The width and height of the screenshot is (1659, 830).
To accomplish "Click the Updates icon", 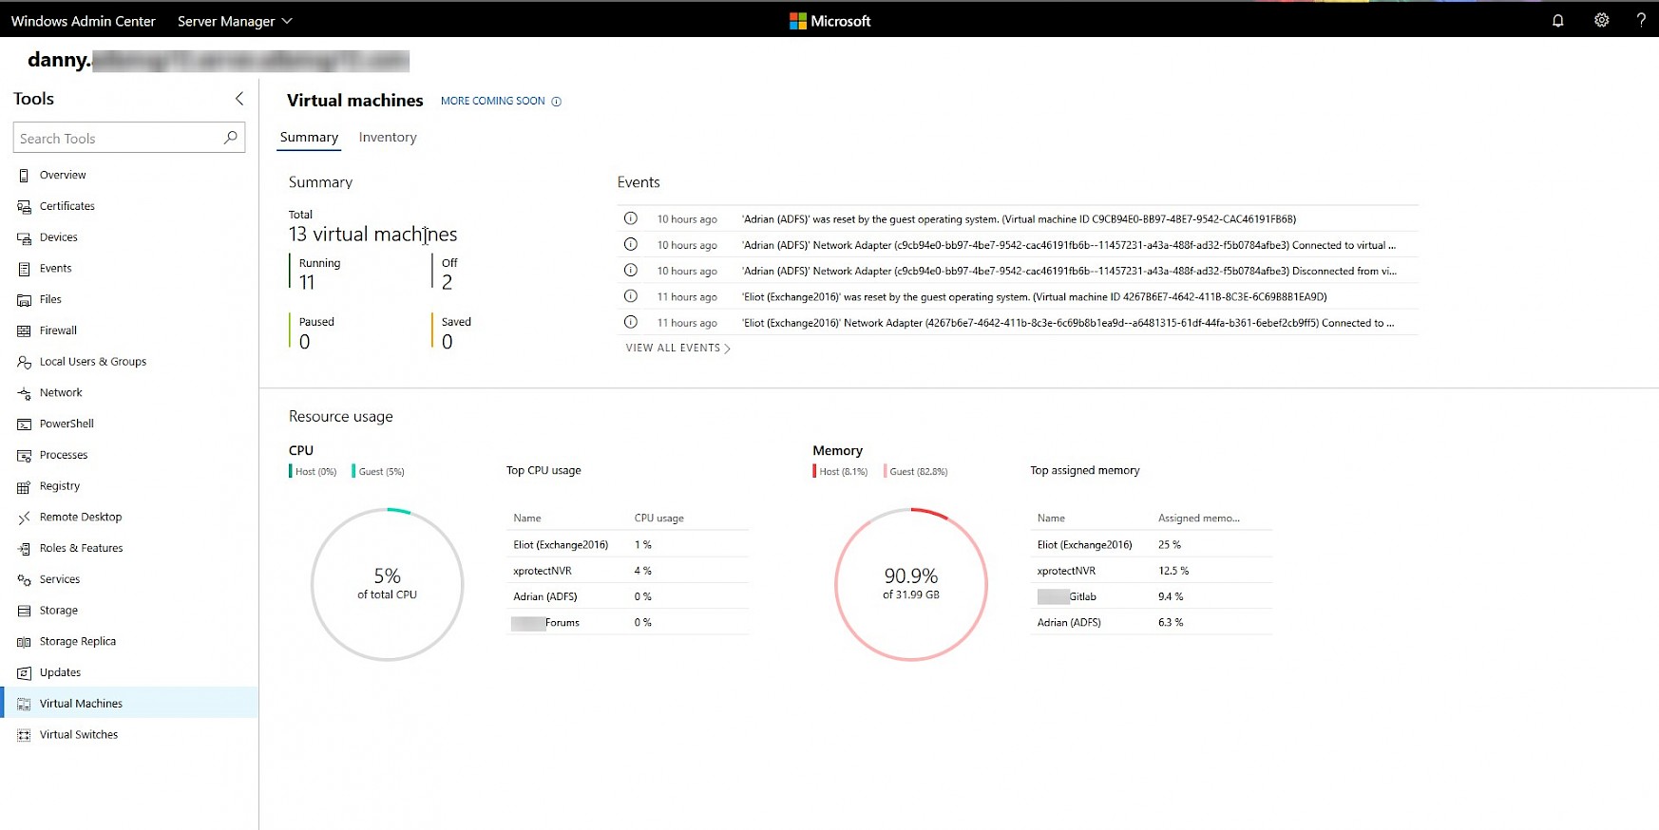I will [x=24, y=673].
